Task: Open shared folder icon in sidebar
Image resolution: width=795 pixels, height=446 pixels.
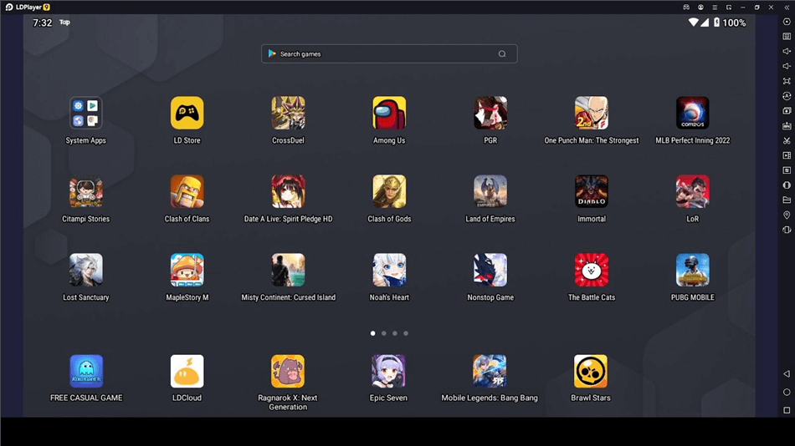Action: (787, 200)
